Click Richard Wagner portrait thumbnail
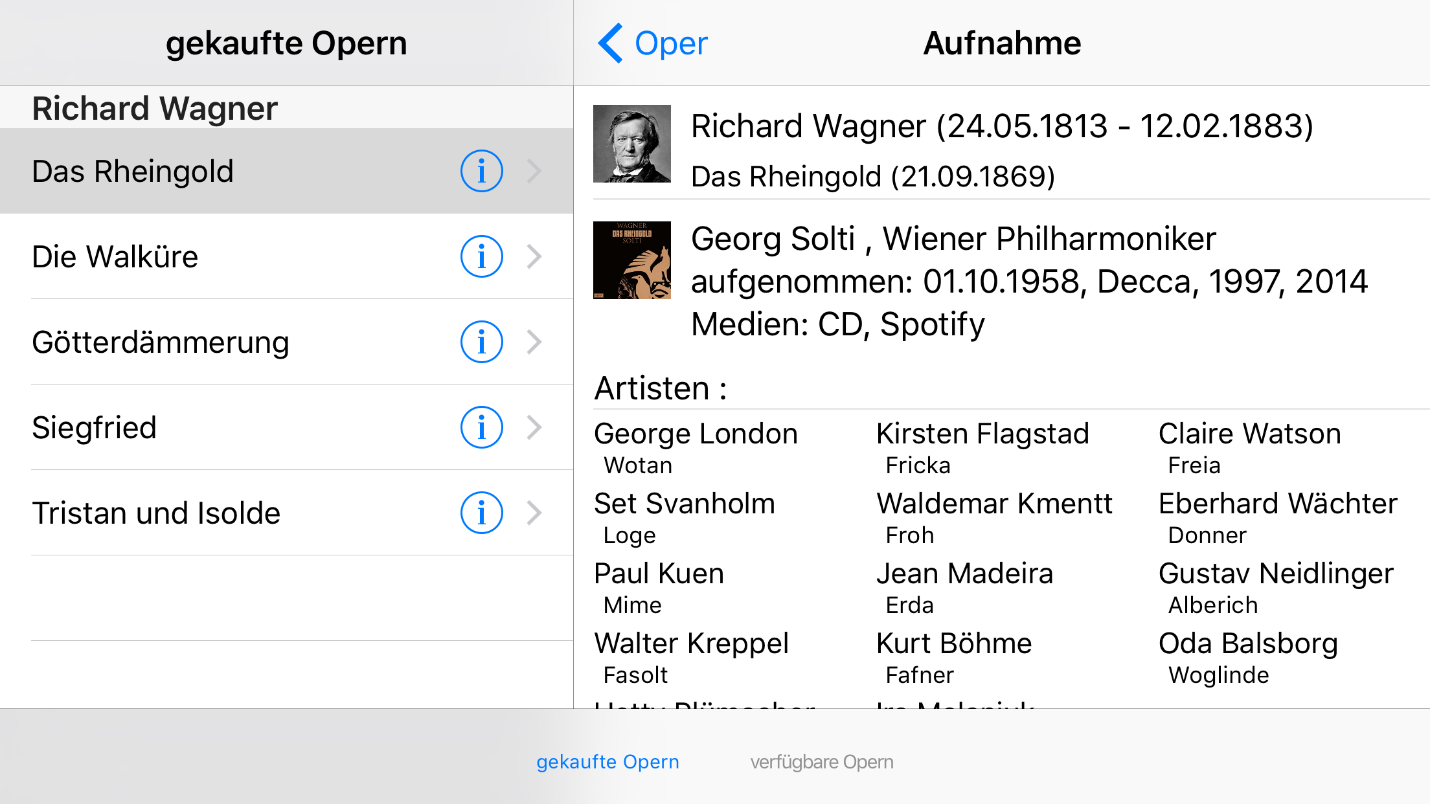The height and width of the screenshot is (804, 1430). click(x=632, y=144)
